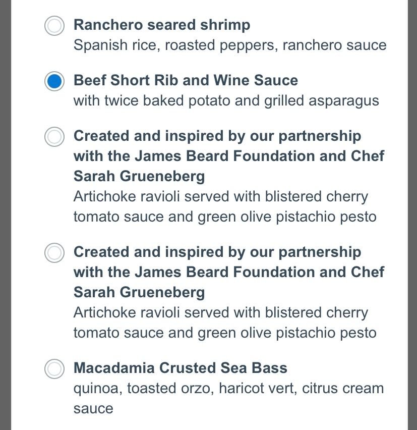Click the second 'Artichoke ravioli served with' description
The width and height of the screenshot is (417, 430).
click(x=221, y=312)
